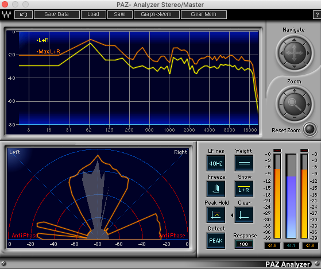Viewport: 321px width, 269px height.
Task: Click the L+R legend label
Action: click(42, 40)
